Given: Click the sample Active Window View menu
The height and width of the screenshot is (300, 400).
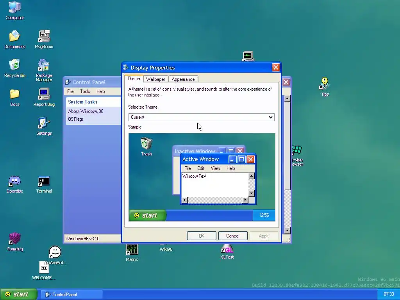Looking at the screenshot, I should tap(215, 168).
